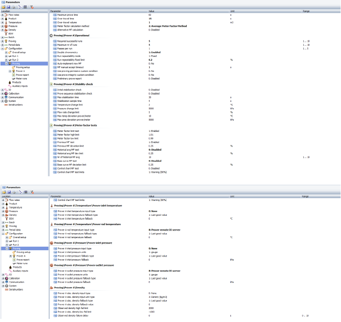Select the Run repeatability fixed limit parameter
Viewport: 341px width, 322px height.
(71, 60)
